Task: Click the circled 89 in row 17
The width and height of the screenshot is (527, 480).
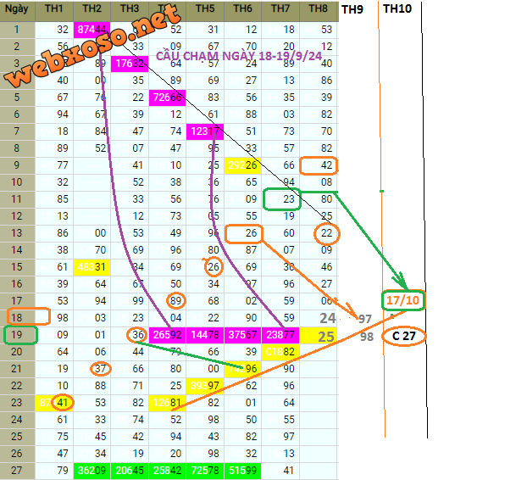Action: [x=176, y=299]
